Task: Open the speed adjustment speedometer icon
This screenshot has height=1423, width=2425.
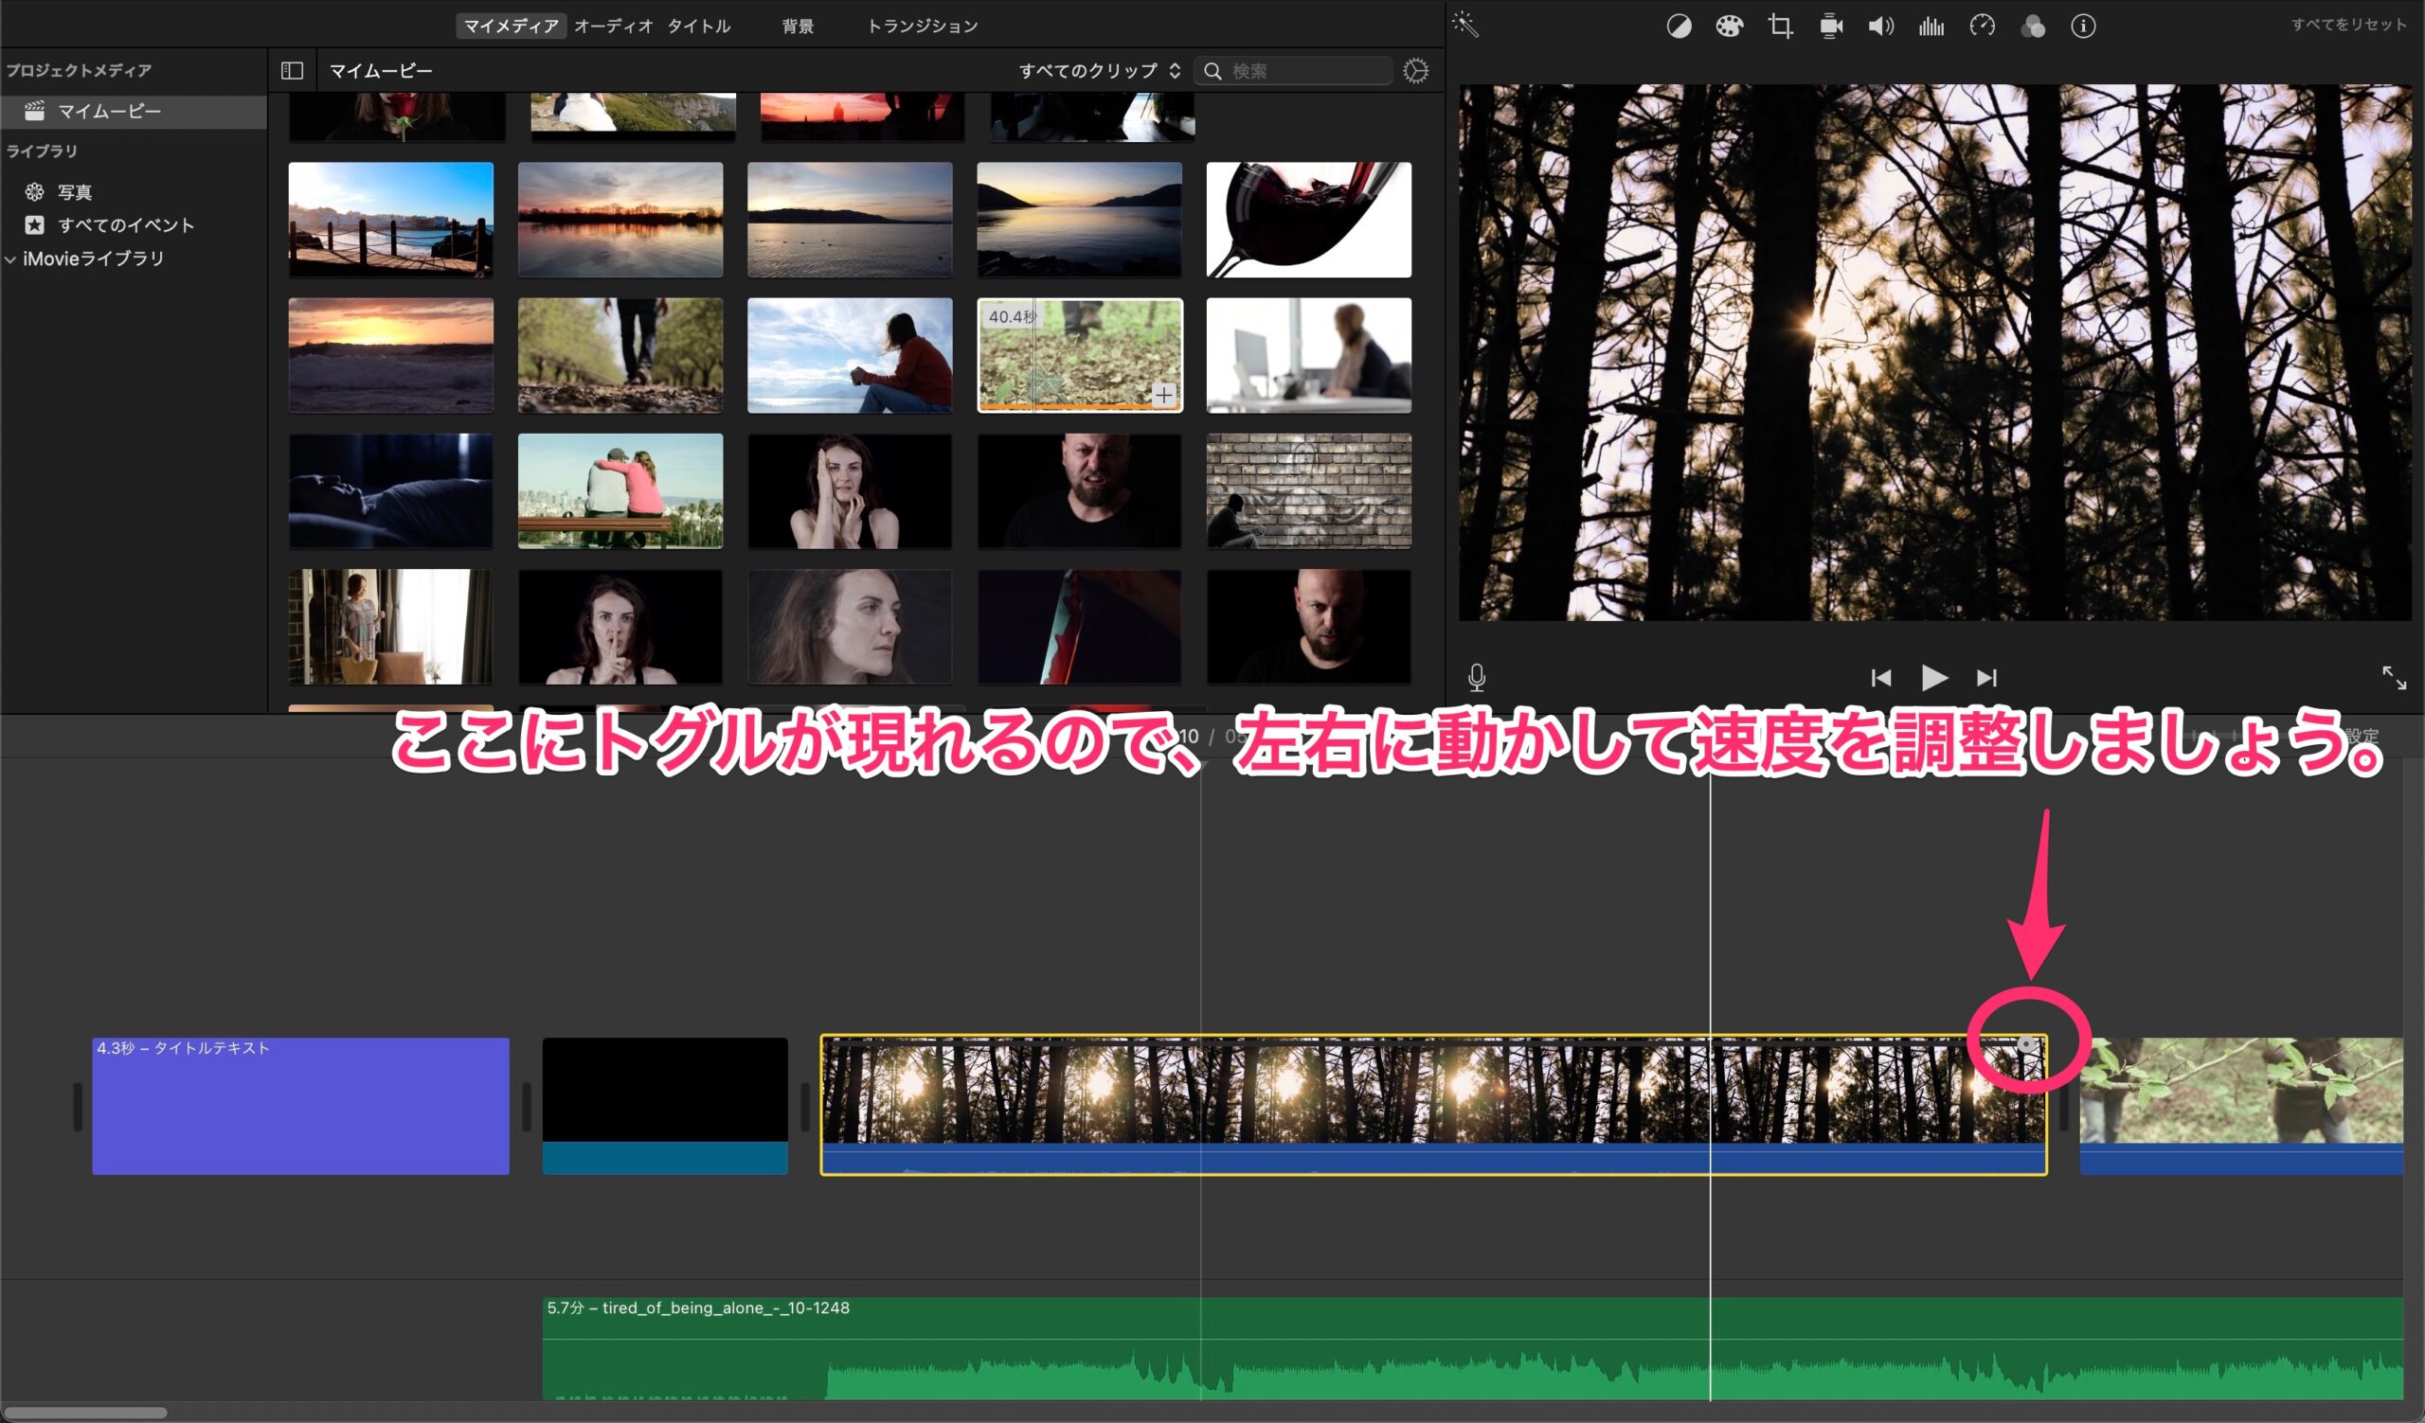Action: click(1983, 26)
